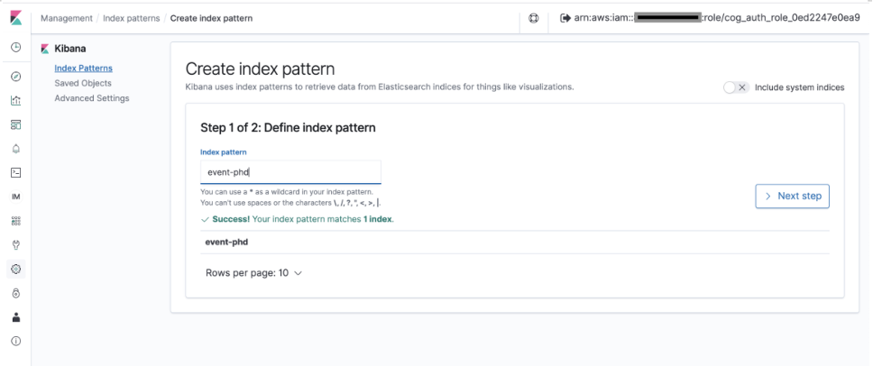Viewport: 873px width, 366px height.
Task: Open the info circle sidebar icon
Action: [x=15, y=342]
